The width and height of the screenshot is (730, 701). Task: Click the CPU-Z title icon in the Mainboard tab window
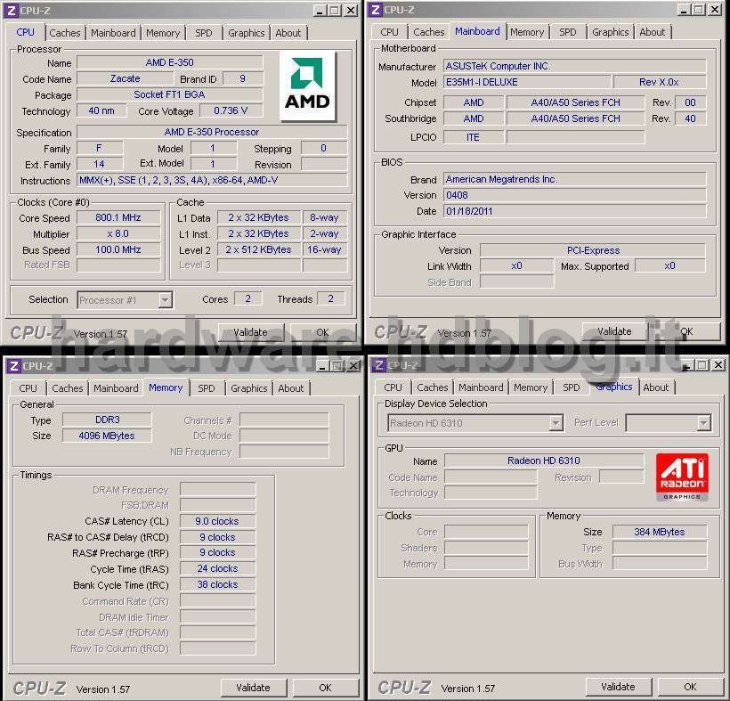[376, 9]
